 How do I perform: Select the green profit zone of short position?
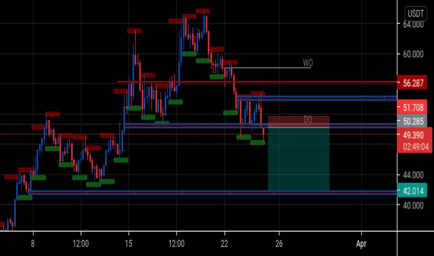tap(298, 159)
